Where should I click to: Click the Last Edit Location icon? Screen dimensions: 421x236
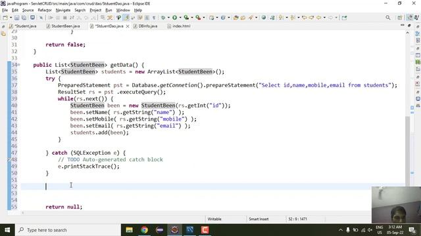(304, 18)
